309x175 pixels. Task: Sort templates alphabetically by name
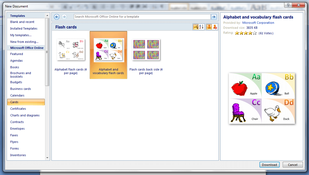(x=202, y=27)
